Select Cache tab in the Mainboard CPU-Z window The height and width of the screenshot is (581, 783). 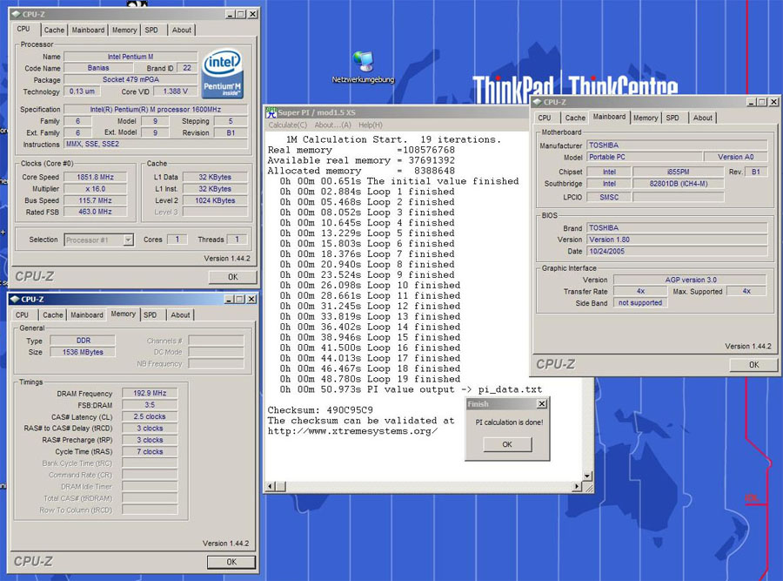(x=575, y=118)
